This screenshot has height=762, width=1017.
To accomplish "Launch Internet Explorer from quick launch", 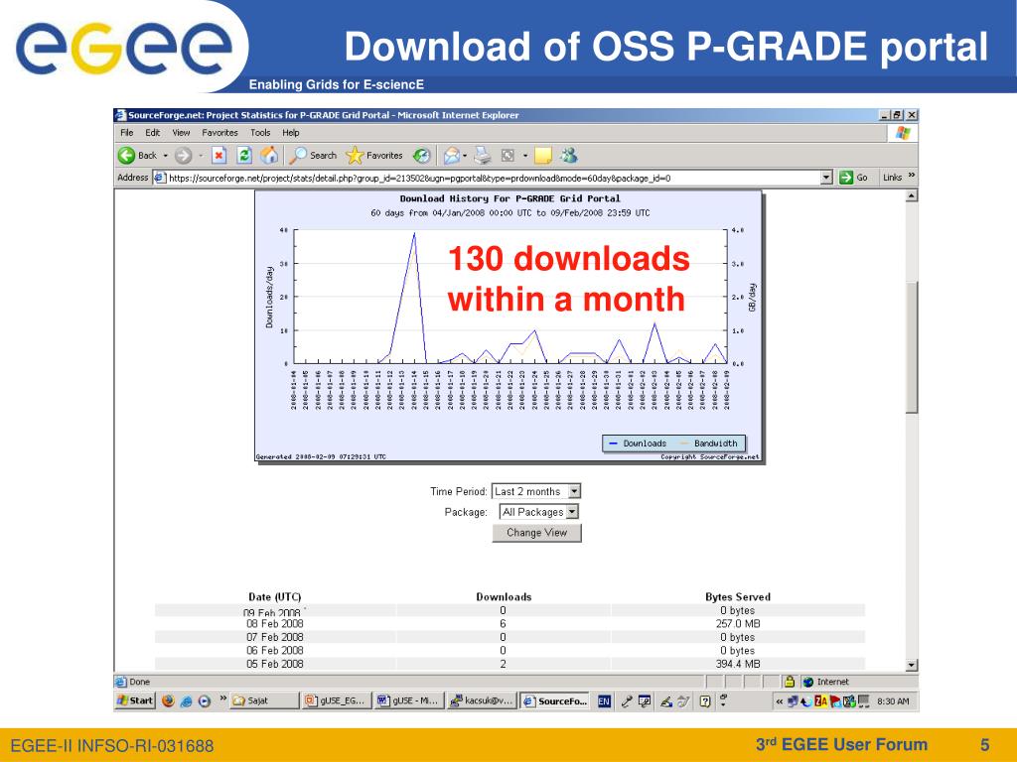I will point(186,701).
